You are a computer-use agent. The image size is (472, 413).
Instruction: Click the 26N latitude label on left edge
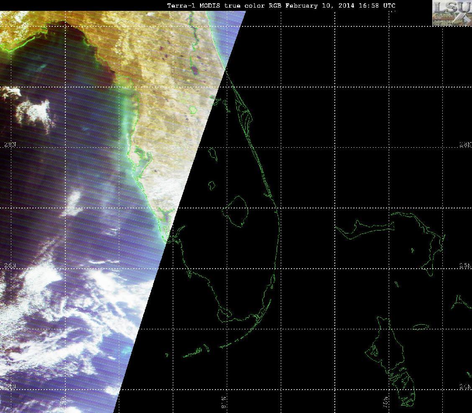tap(10, 265)
